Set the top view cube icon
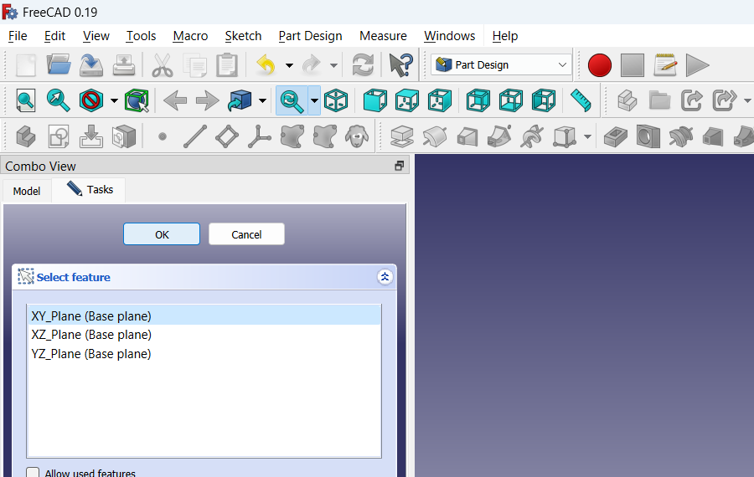The image size is (754, 477). click(x=407, y=101)
